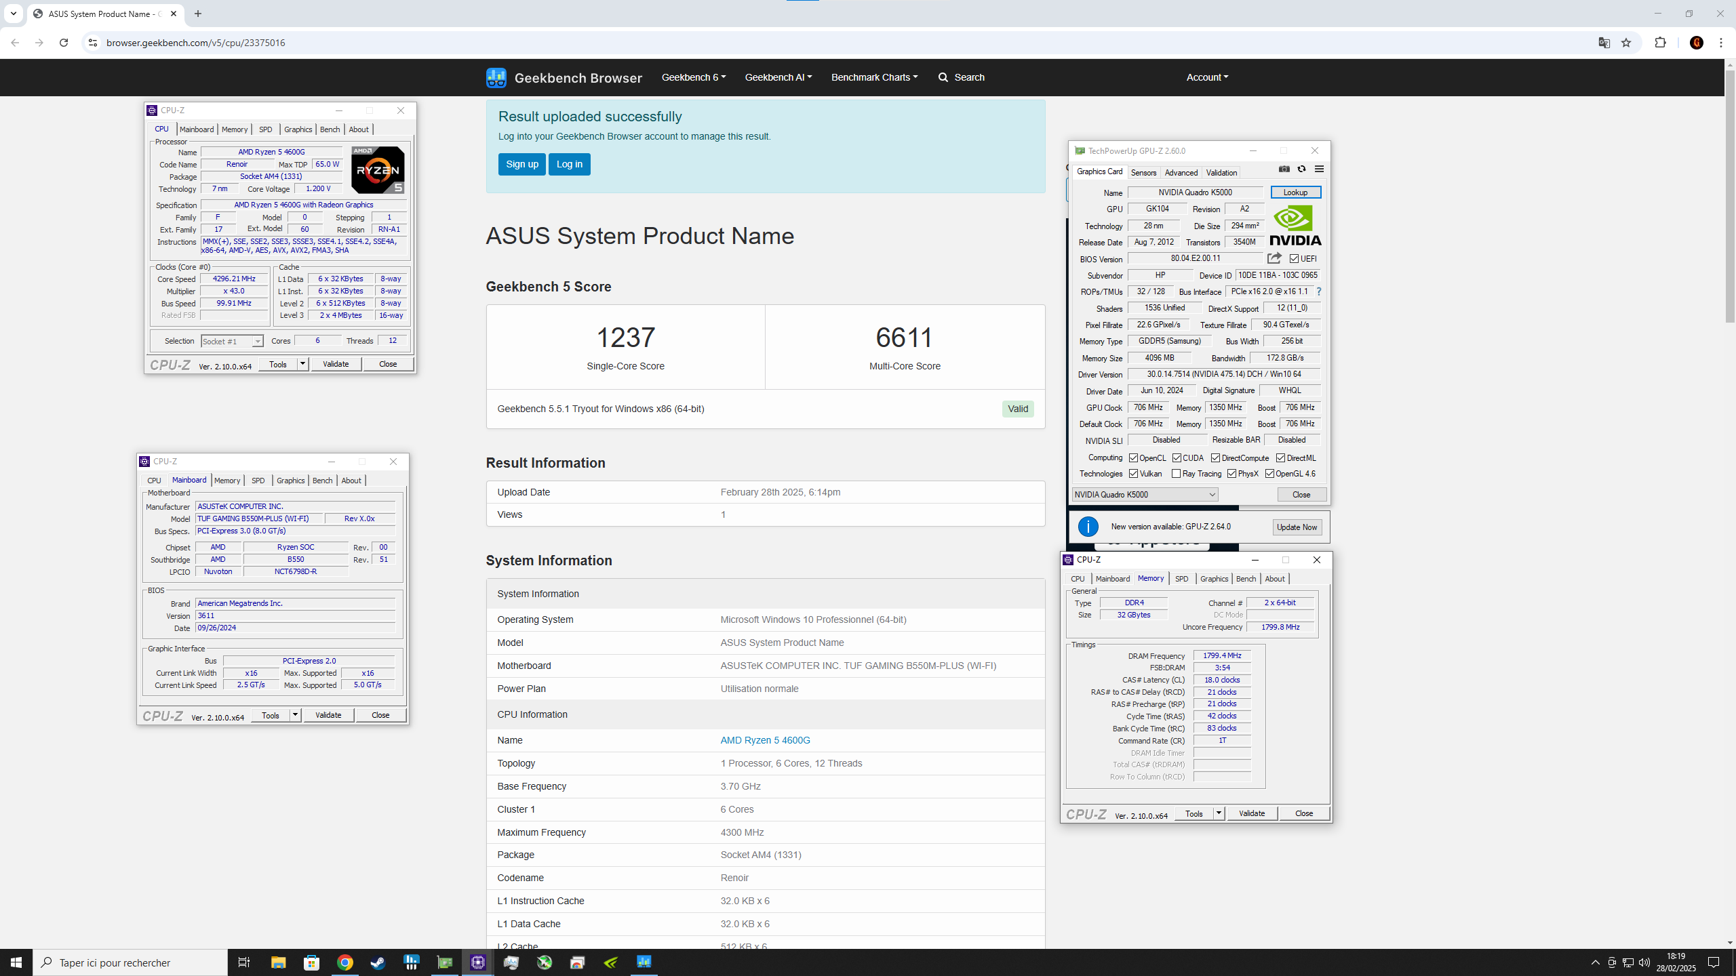Toggle the CUDA checkbox
This screenshot has width=1736, height=976.
(x=1177, y=458)
